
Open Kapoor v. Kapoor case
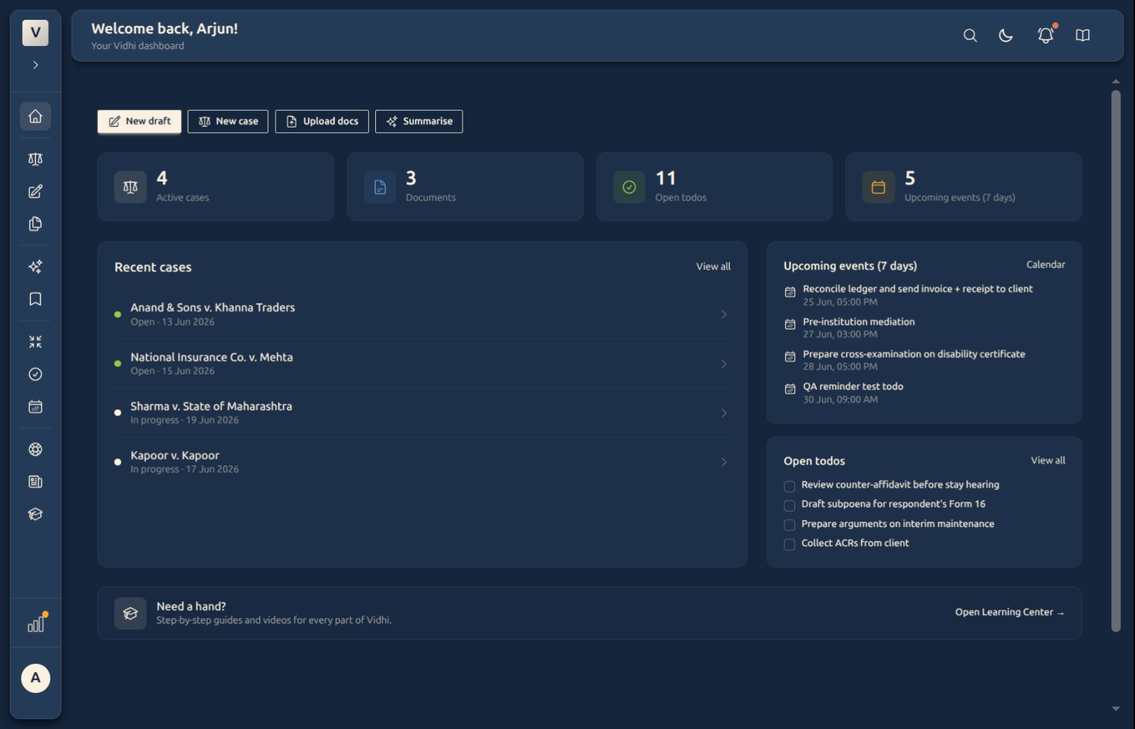[x=422, y=462]
